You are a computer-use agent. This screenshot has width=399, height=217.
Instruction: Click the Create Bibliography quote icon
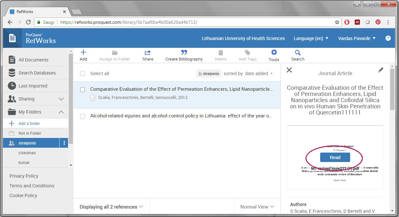coord(184,53)
